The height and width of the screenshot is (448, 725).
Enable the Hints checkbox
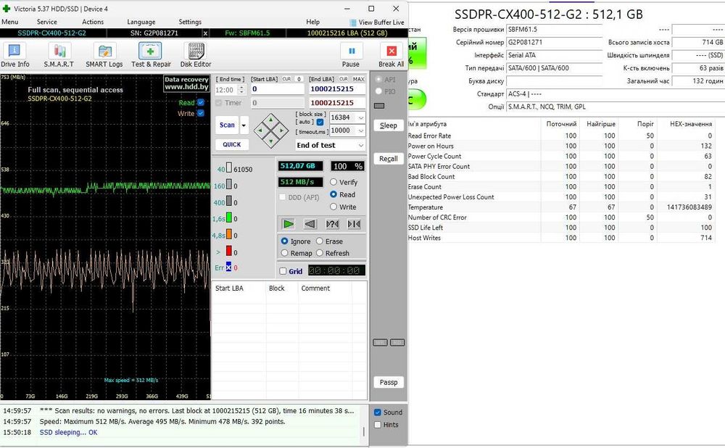point(377,424)
